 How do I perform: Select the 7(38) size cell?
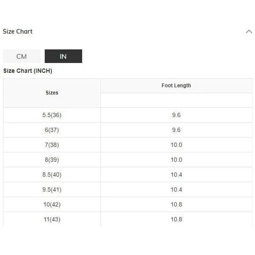pos(52,145)
